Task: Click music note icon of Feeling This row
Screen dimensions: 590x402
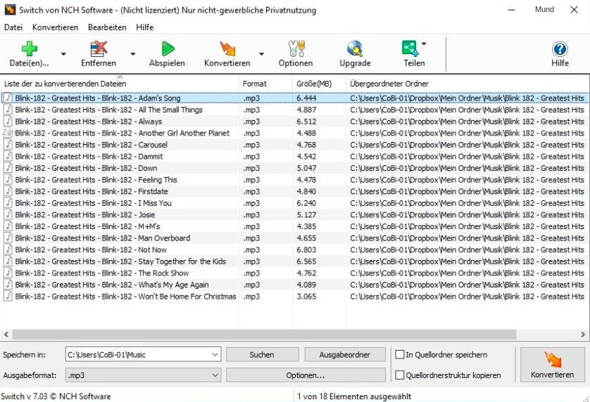Action: [x=8, y=179]
